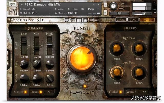164x103 pixels.
Task: Open the Purge dropdown menu
Action: pos(93,9)
